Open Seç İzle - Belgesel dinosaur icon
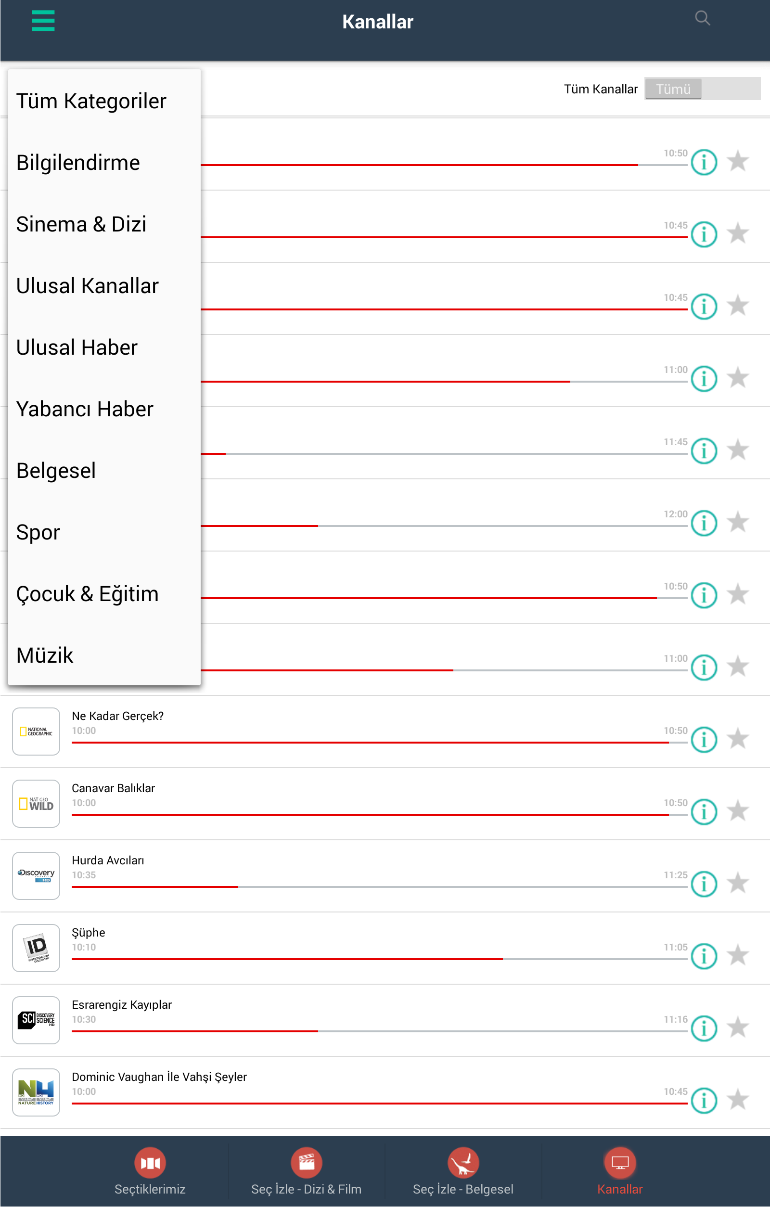The image size is (770, 1207). 462,1162
